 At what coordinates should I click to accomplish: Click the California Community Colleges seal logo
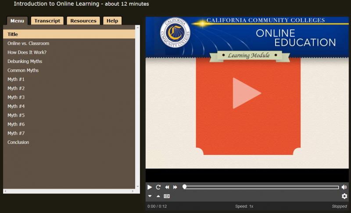pyautogui.click(x=175, y=32)
